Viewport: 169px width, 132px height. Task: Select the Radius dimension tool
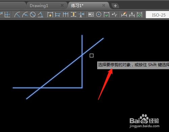(x=17, y=15)
